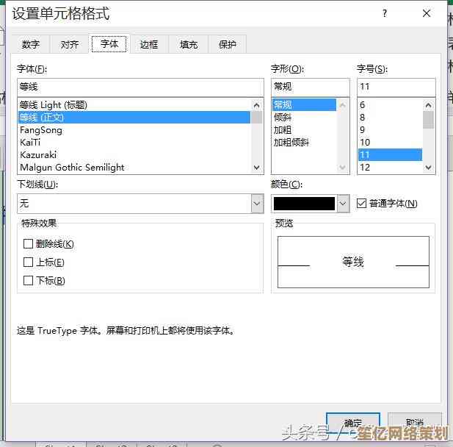This screenshot has height=447, width=453.
Task: Select KaiTi in the font list
Action: click(31, 143)
